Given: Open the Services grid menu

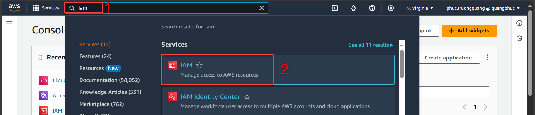Looking at the screenshot, I should 46,8.
